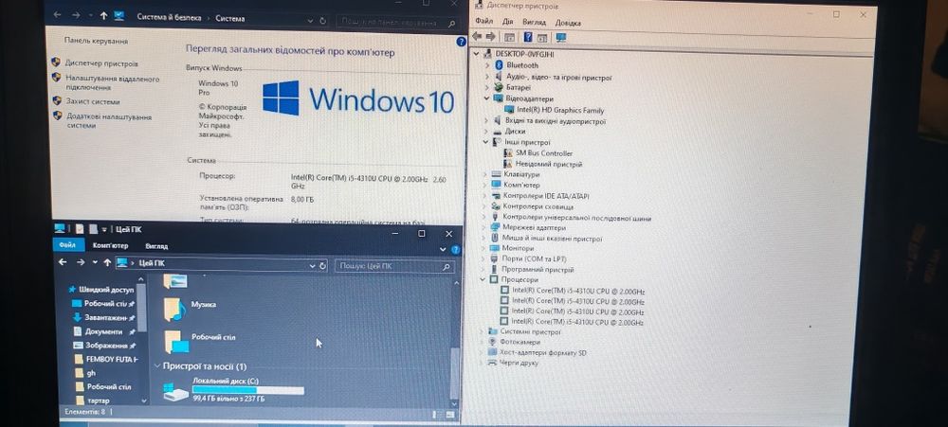Select Порти (COM та LPT) in the device tree

click(x=534, y=258)
